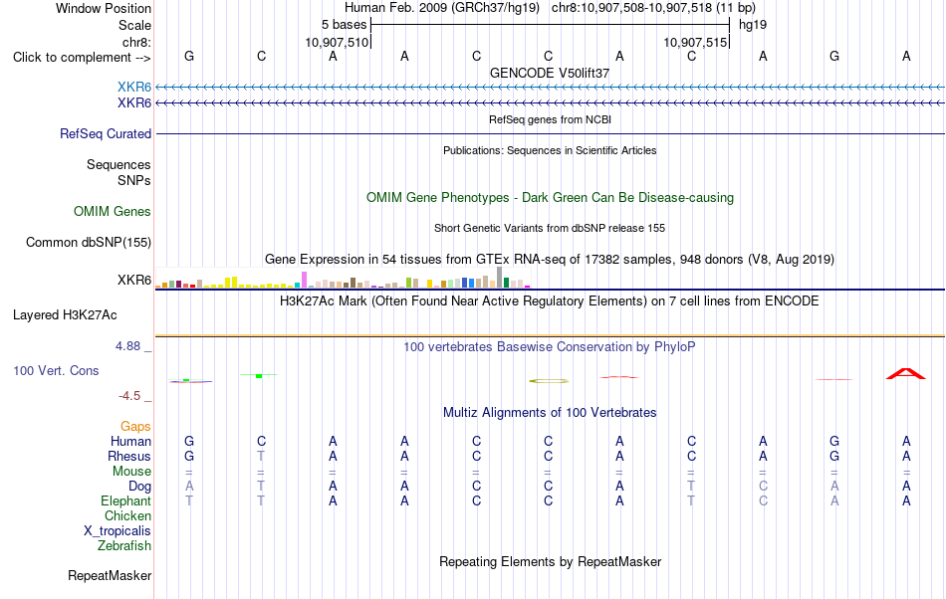Open the GENCODE V50lift37 track title
946x599 pixels.
click(x=550, y=73)
